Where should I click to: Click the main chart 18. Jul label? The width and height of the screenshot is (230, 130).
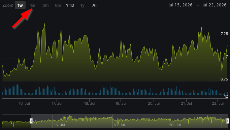[90, 103]
